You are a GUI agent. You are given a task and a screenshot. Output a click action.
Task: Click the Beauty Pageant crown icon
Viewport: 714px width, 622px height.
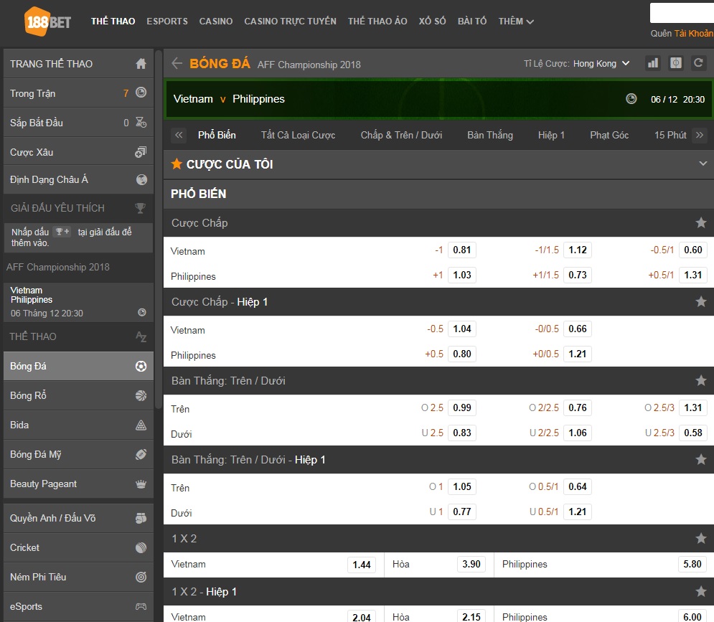[x=141, y=484]
